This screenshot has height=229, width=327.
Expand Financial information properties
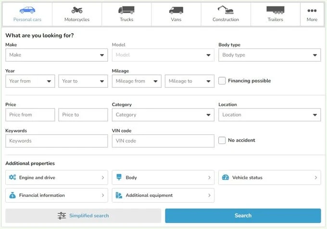(x=57, y=195)
